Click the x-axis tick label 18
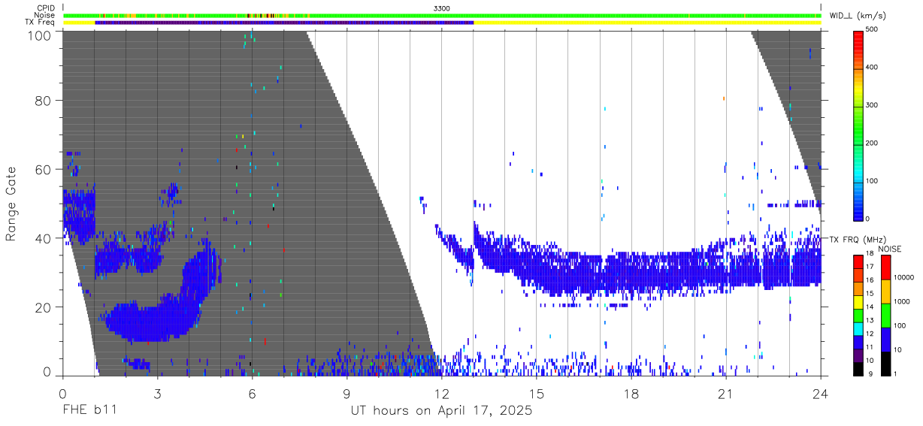Screen dimensions: 923x426 [x=631, y=394]
